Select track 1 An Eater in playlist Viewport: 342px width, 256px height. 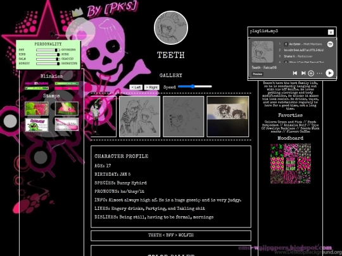(302, 44)
